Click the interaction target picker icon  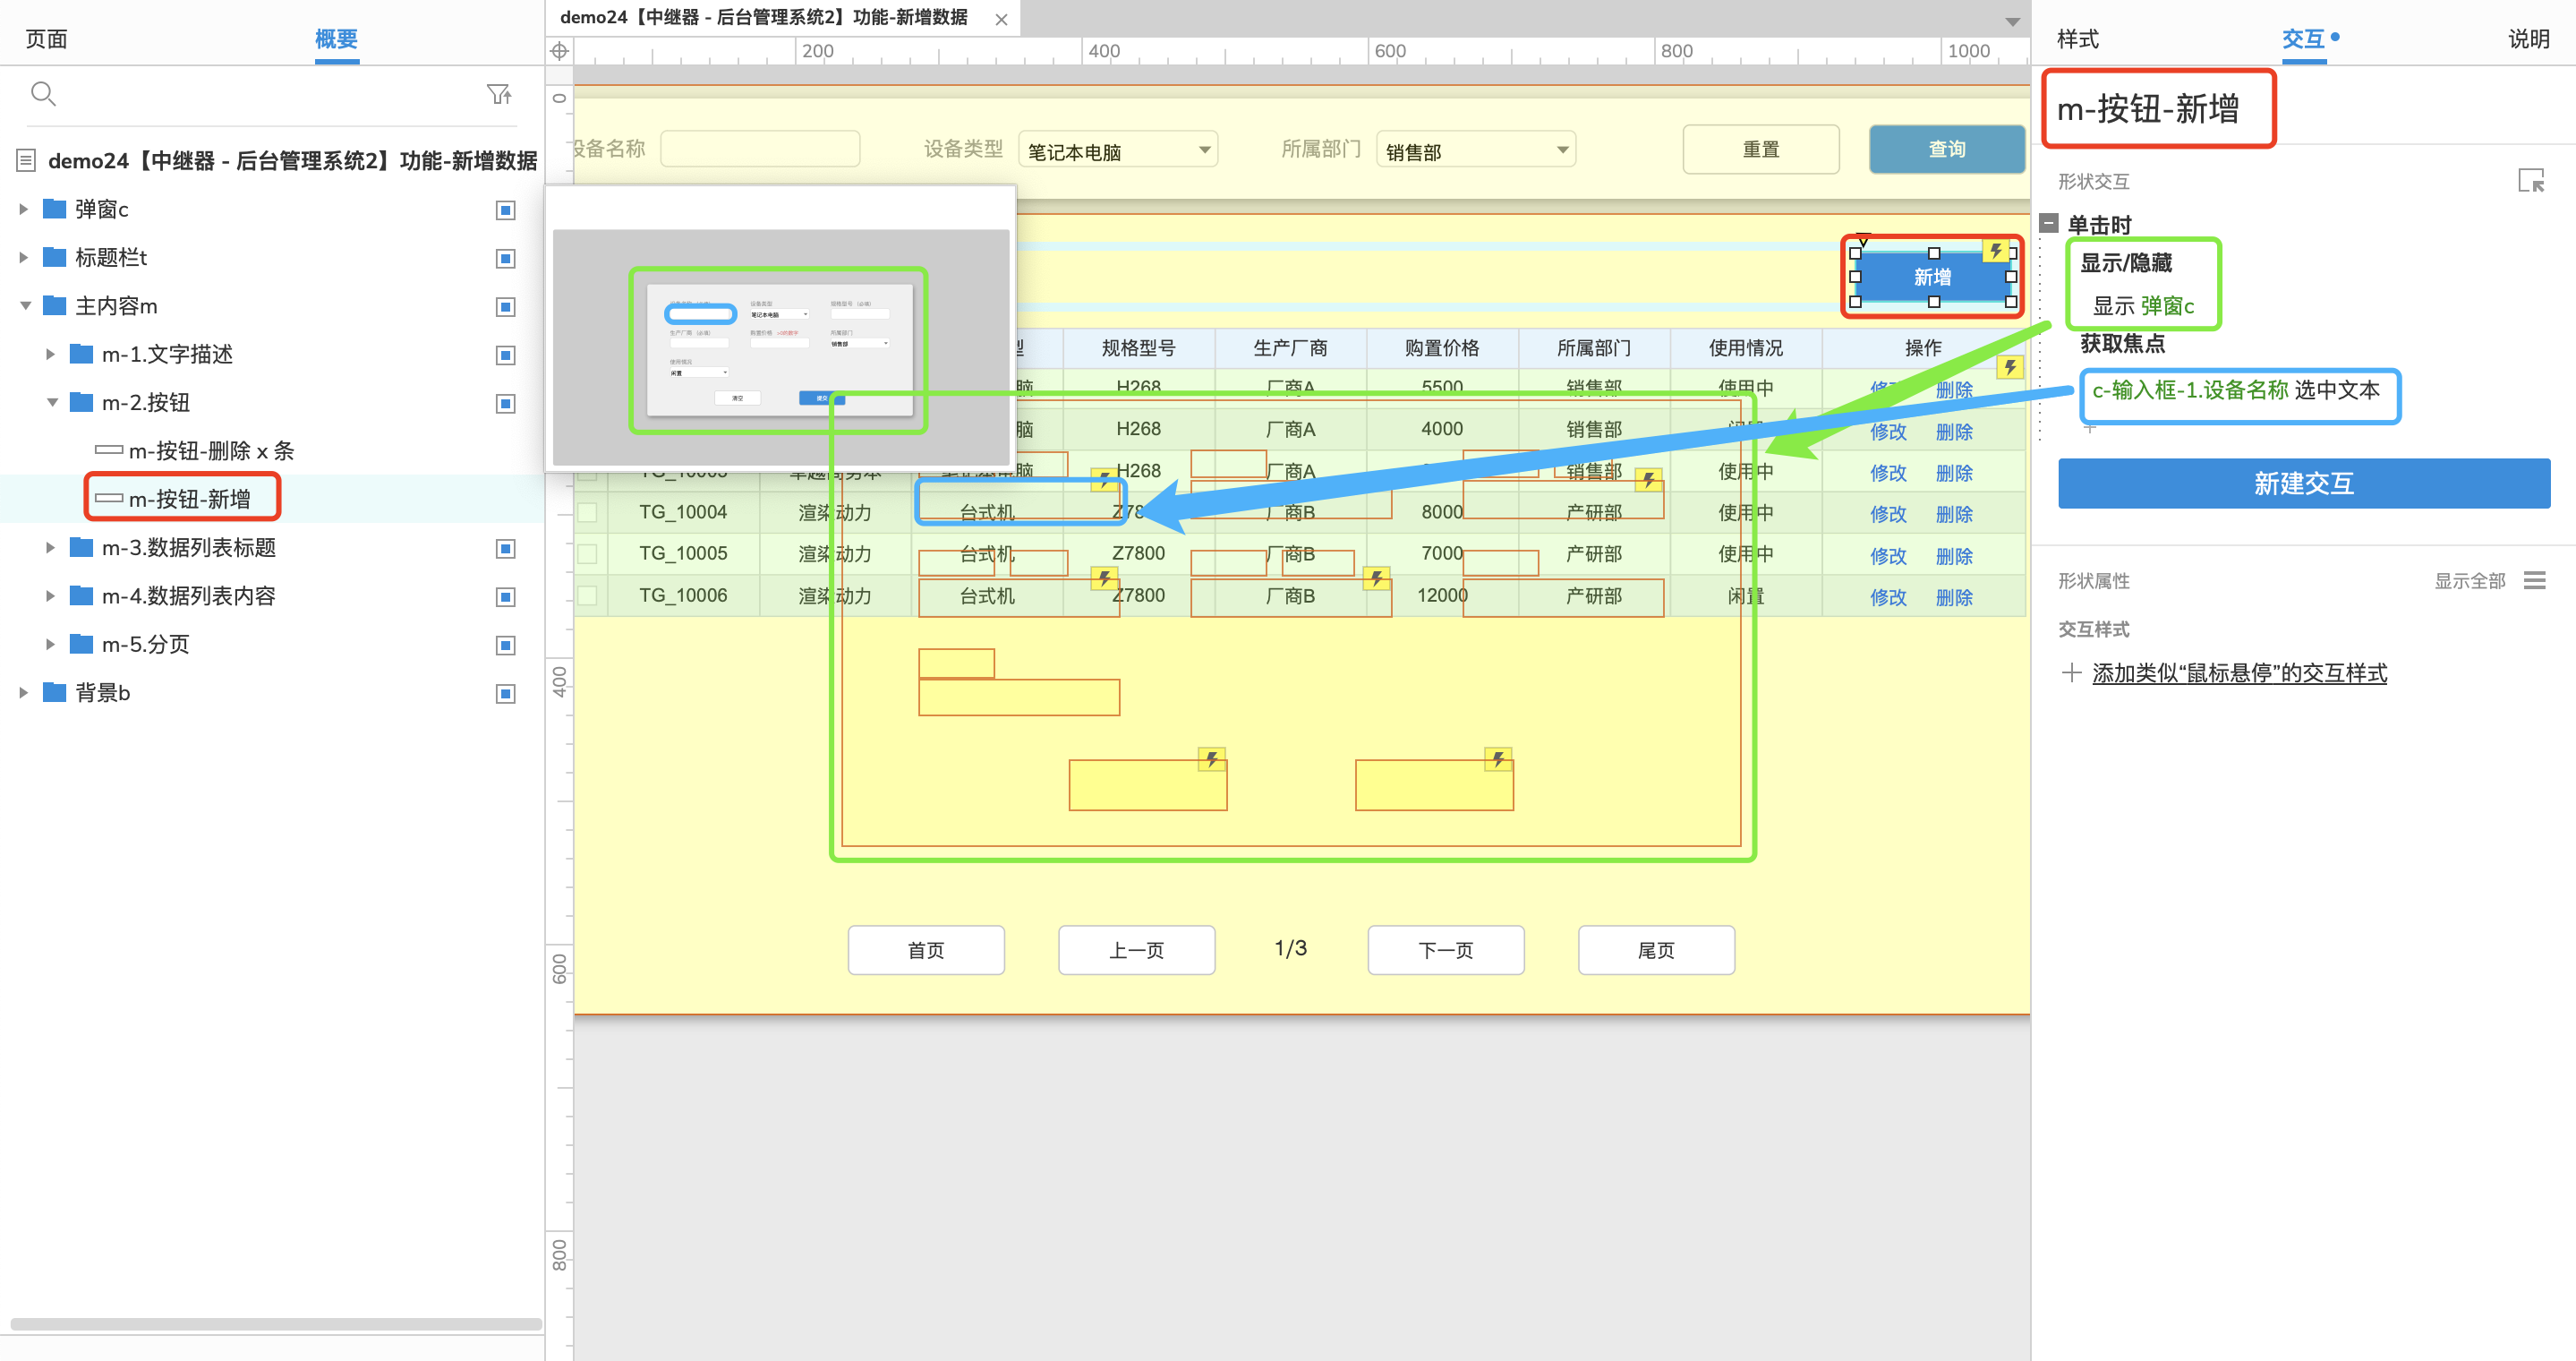(2530, 181)
